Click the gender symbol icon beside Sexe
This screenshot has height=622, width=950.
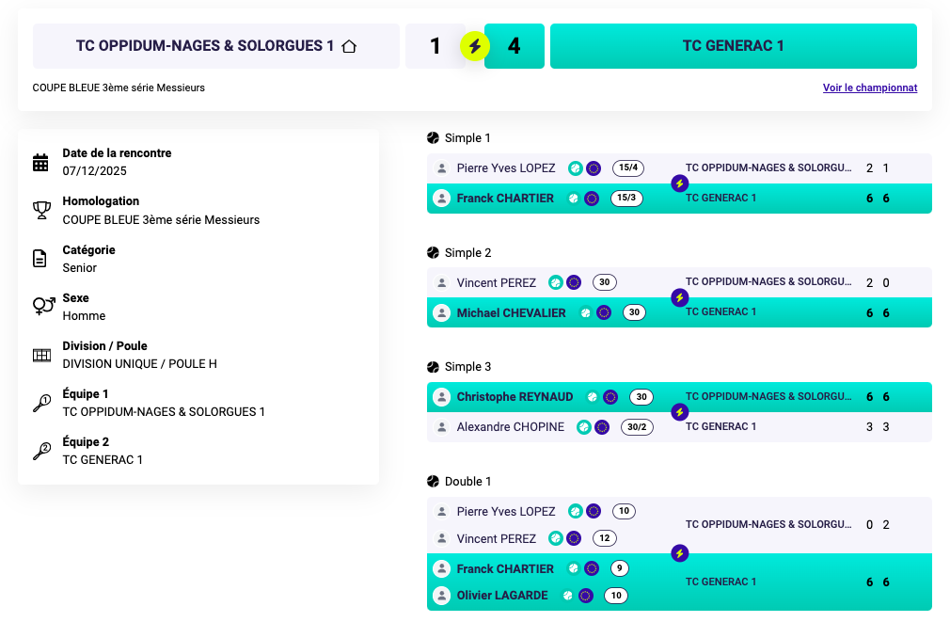coord(41,307)
